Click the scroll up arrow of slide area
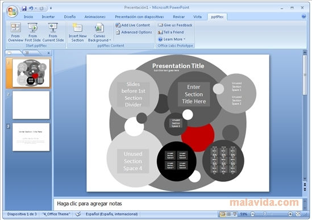The height and width of the screenshot is (220, 312). 305,52
